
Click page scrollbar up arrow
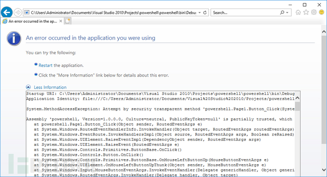click(x=324, y=32)
